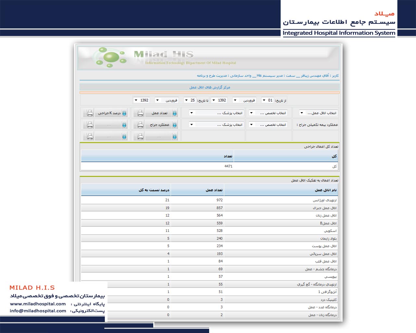
Task: Open the www.miladhospital.com link
Action: pos(38,304)
